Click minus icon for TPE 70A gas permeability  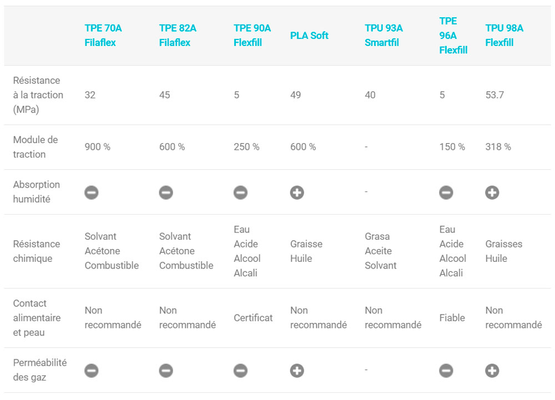(x=92, y=371)
